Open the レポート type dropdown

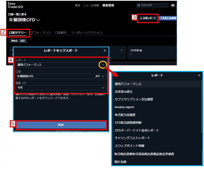61,65
